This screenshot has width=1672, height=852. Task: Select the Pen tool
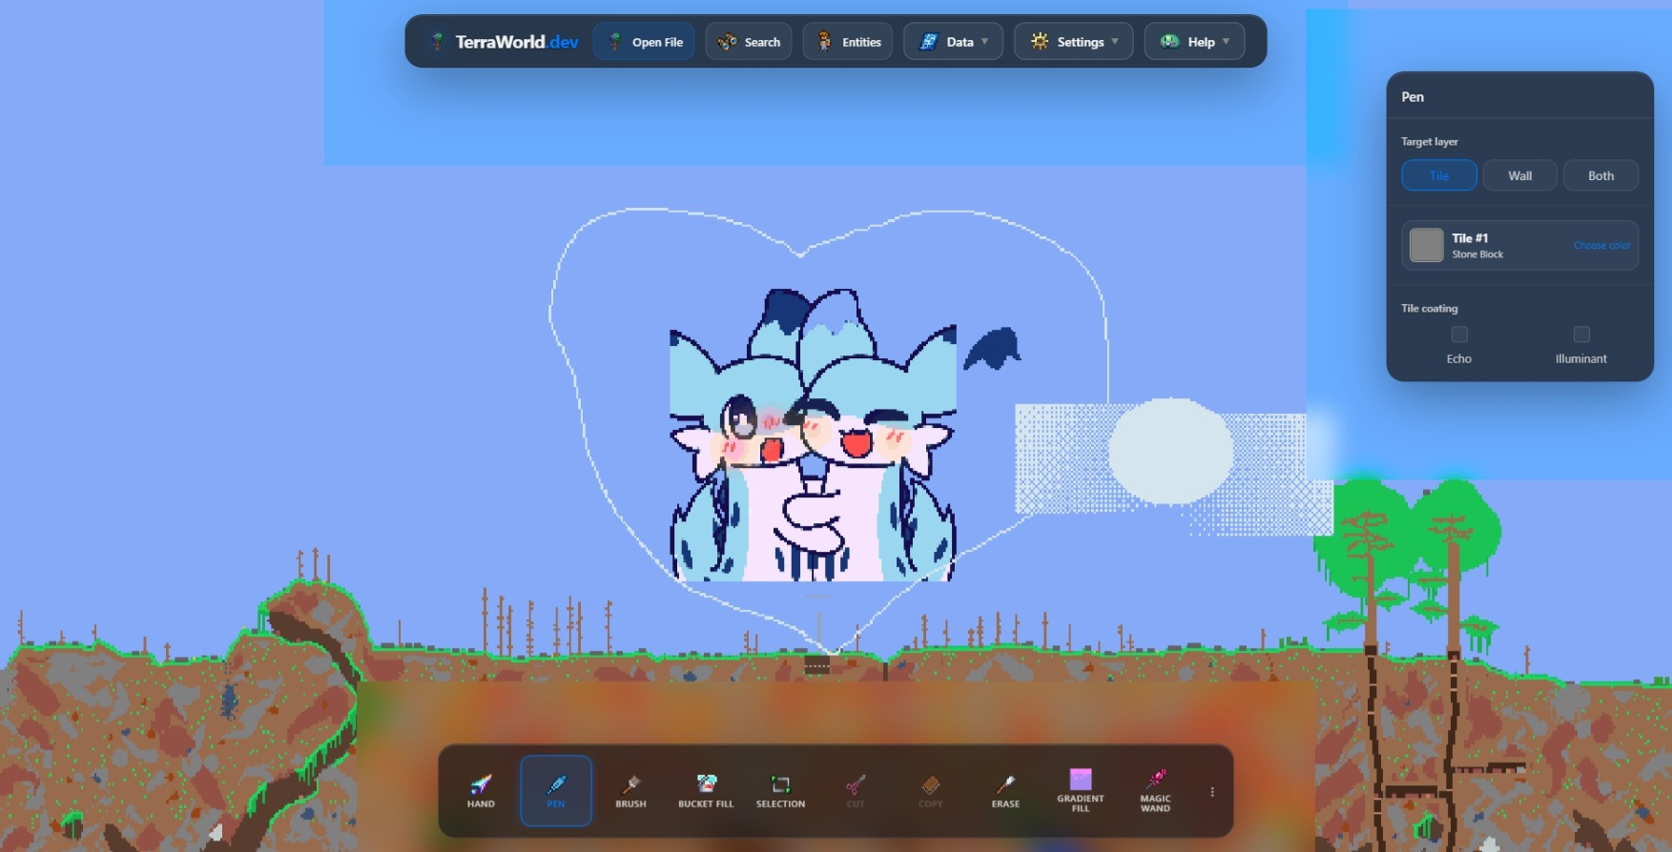[556, 791]
